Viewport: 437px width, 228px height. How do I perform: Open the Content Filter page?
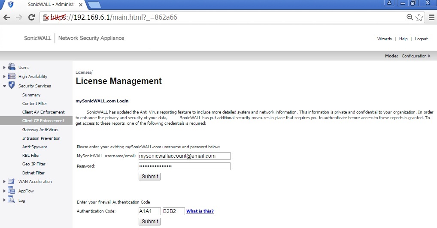pos(35,103)
